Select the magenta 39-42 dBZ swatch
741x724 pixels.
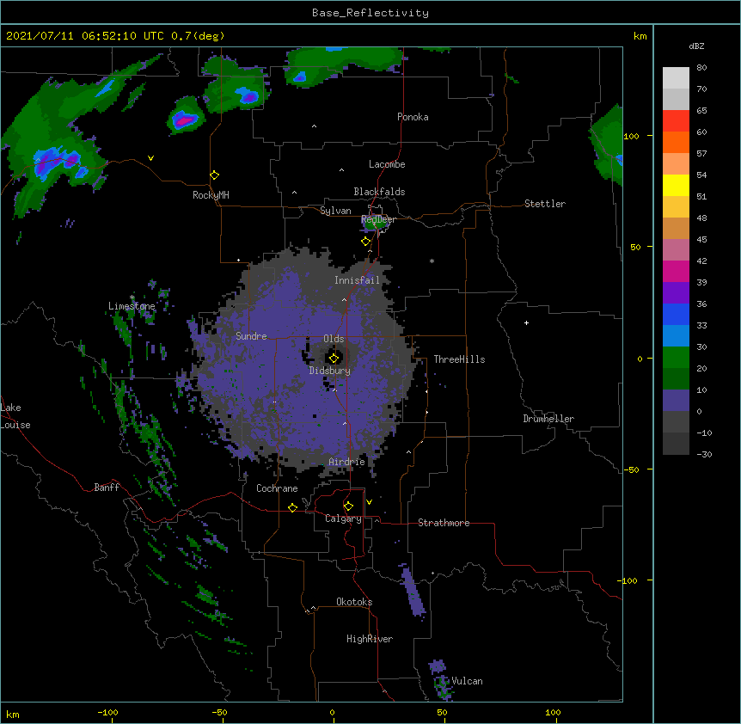coord(676,271)
